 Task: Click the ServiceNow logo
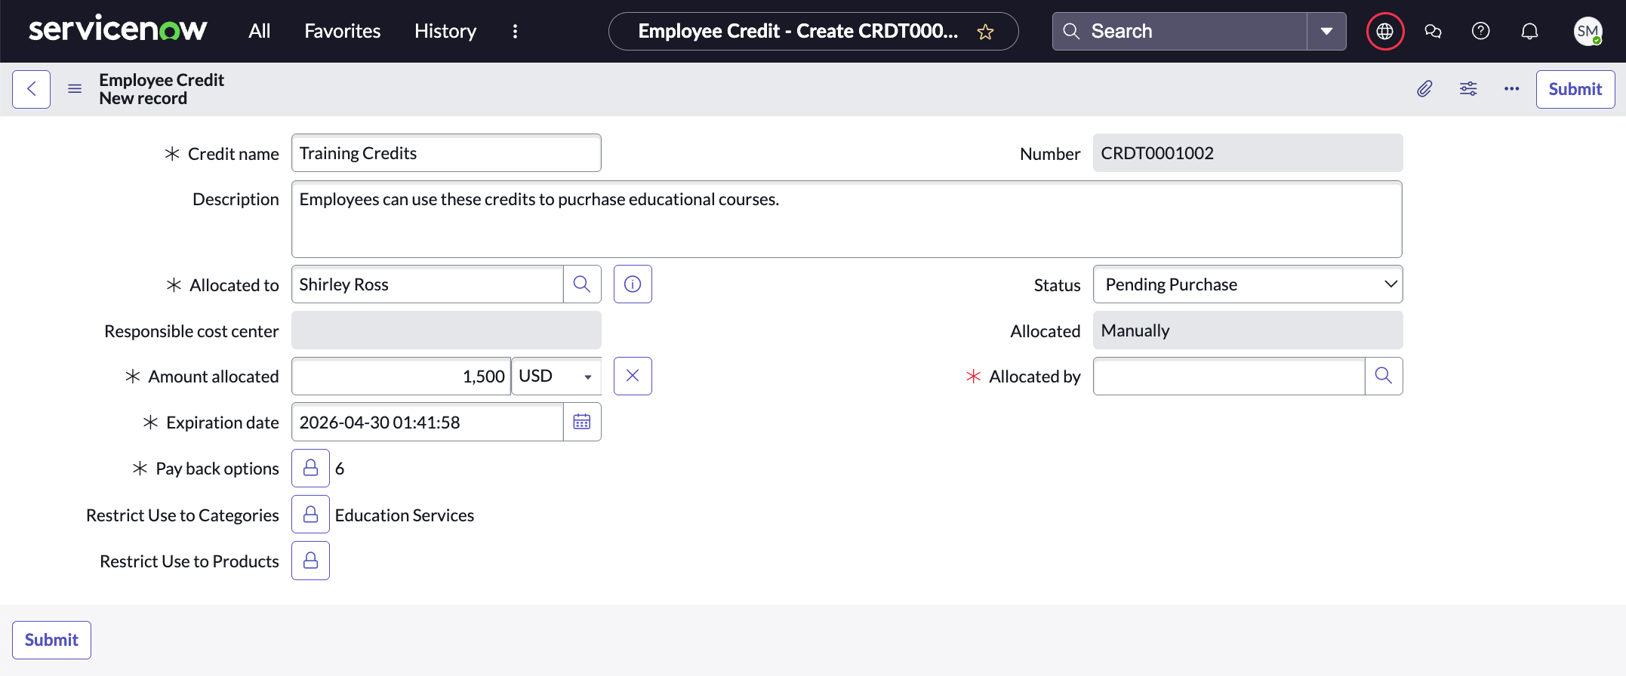[118, 30]
